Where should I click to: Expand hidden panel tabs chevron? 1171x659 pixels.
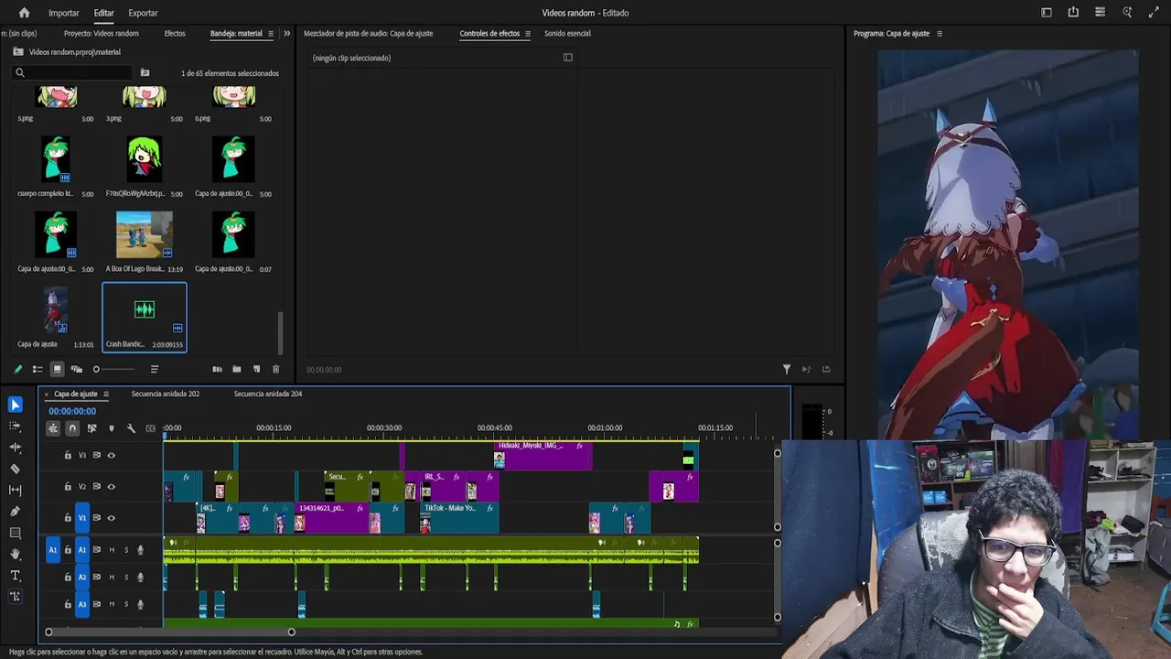coord(287,34)
